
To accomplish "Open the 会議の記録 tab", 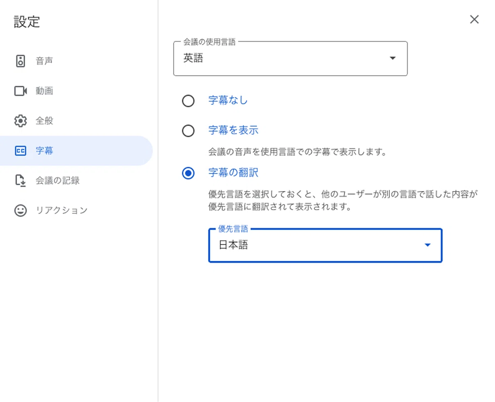I will coord(76,181).
